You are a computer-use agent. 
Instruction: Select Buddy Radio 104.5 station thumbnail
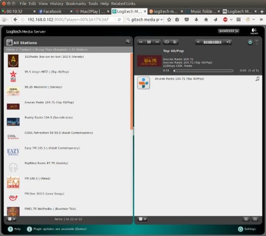click(x=13, y=122)
